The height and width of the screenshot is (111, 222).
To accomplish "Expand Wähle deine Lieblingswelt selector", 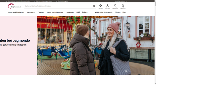I will (104, 12).
